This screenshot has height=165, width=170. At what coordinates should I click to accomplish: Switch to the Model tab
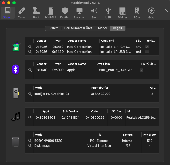[102, 28]
